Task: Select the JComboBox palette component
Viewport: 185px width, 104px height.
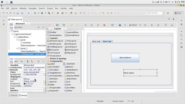Action: pos(53,67)
